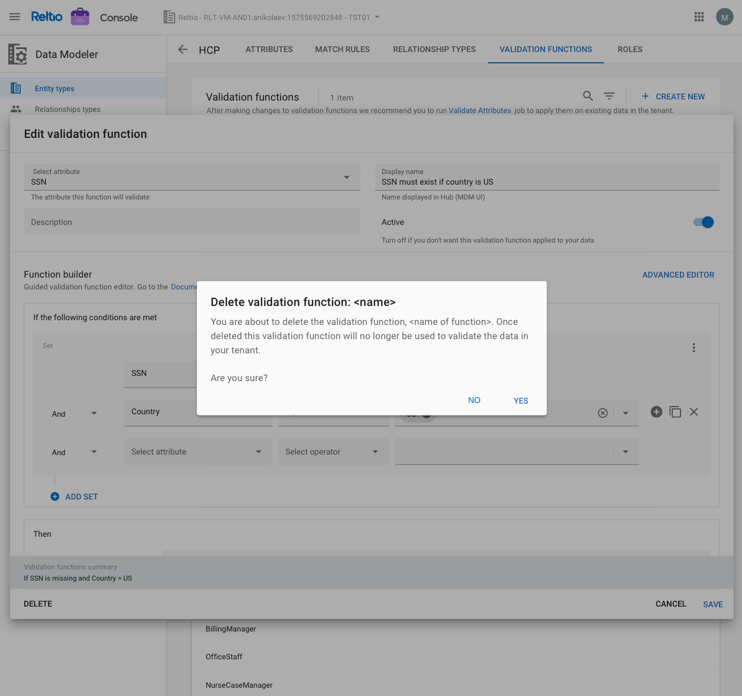Image resolution: width=742 pixels, height=696 pixels.
Task: Click SAVE in the edit dialog
Action: click(713, 604)
